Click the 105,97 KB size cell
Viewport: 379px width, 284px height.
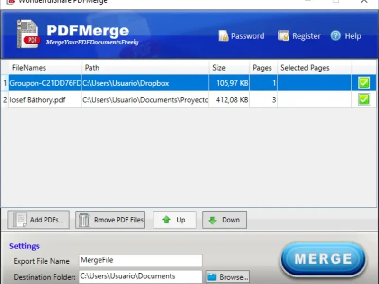point(229,83)
